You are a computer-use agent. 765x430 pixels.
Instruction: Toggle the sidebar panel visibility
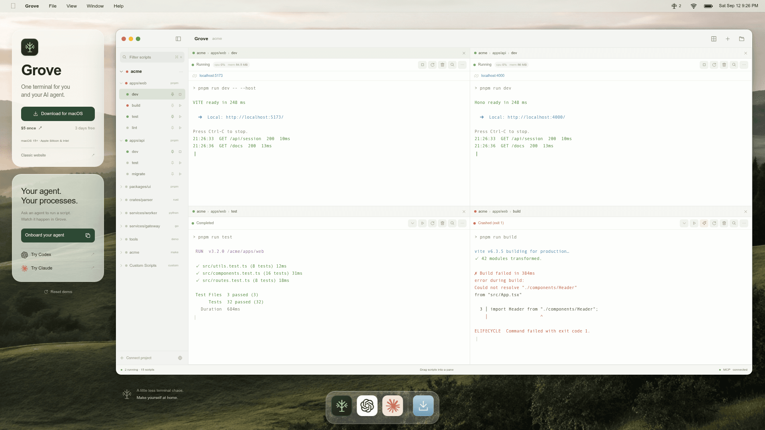[x=178, y=39]
